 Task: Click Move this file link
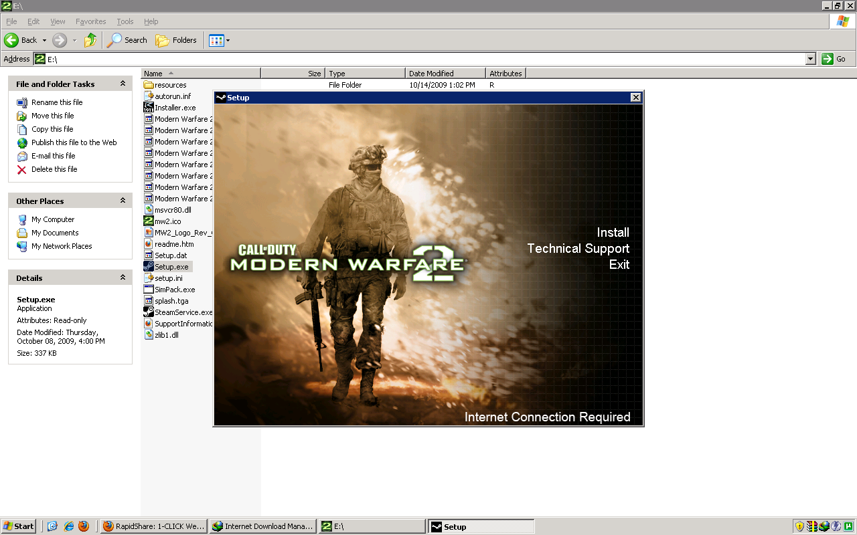coord(53,116)
